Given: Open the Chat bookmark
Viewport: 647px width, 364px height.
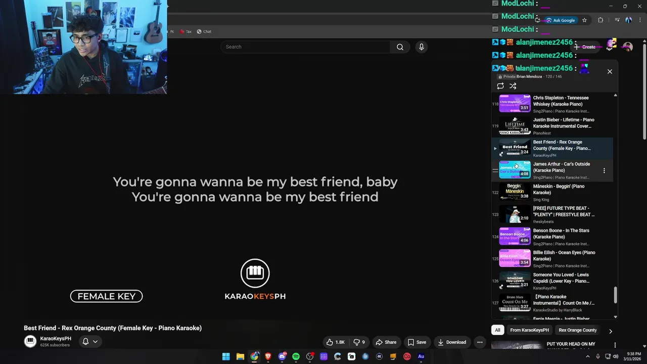Looking at the screenshot, I should click(204, 31).
